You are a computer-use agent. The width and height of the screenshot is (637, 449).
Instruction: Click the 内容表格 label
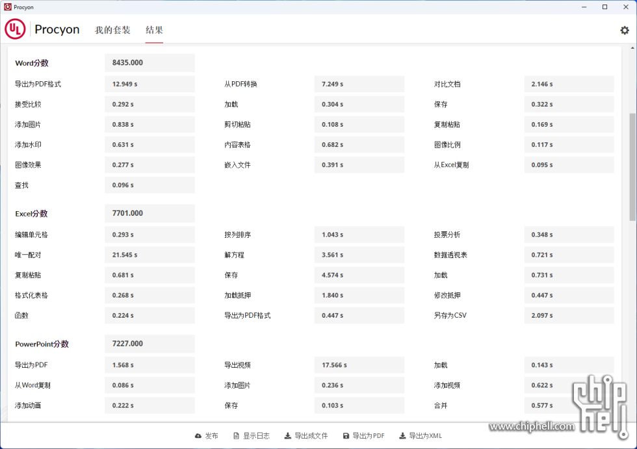(238, 144)
